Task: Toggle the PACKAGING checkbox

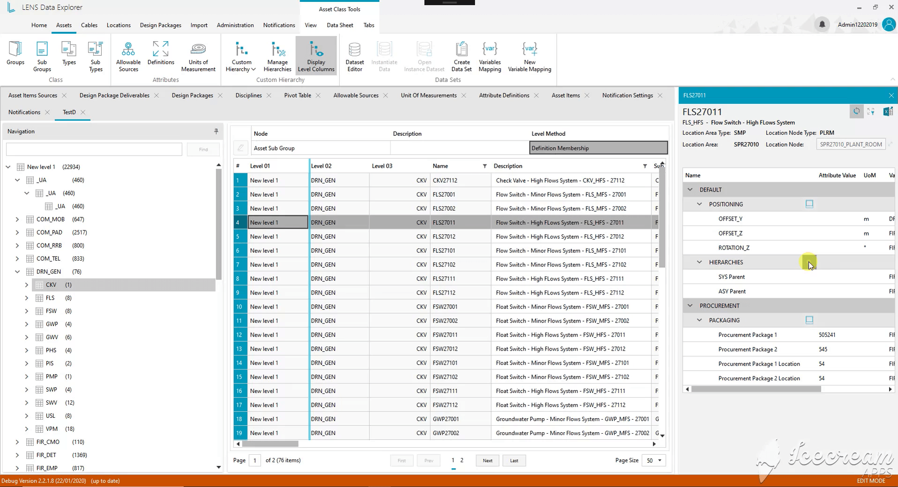Action: click(809, 320)
